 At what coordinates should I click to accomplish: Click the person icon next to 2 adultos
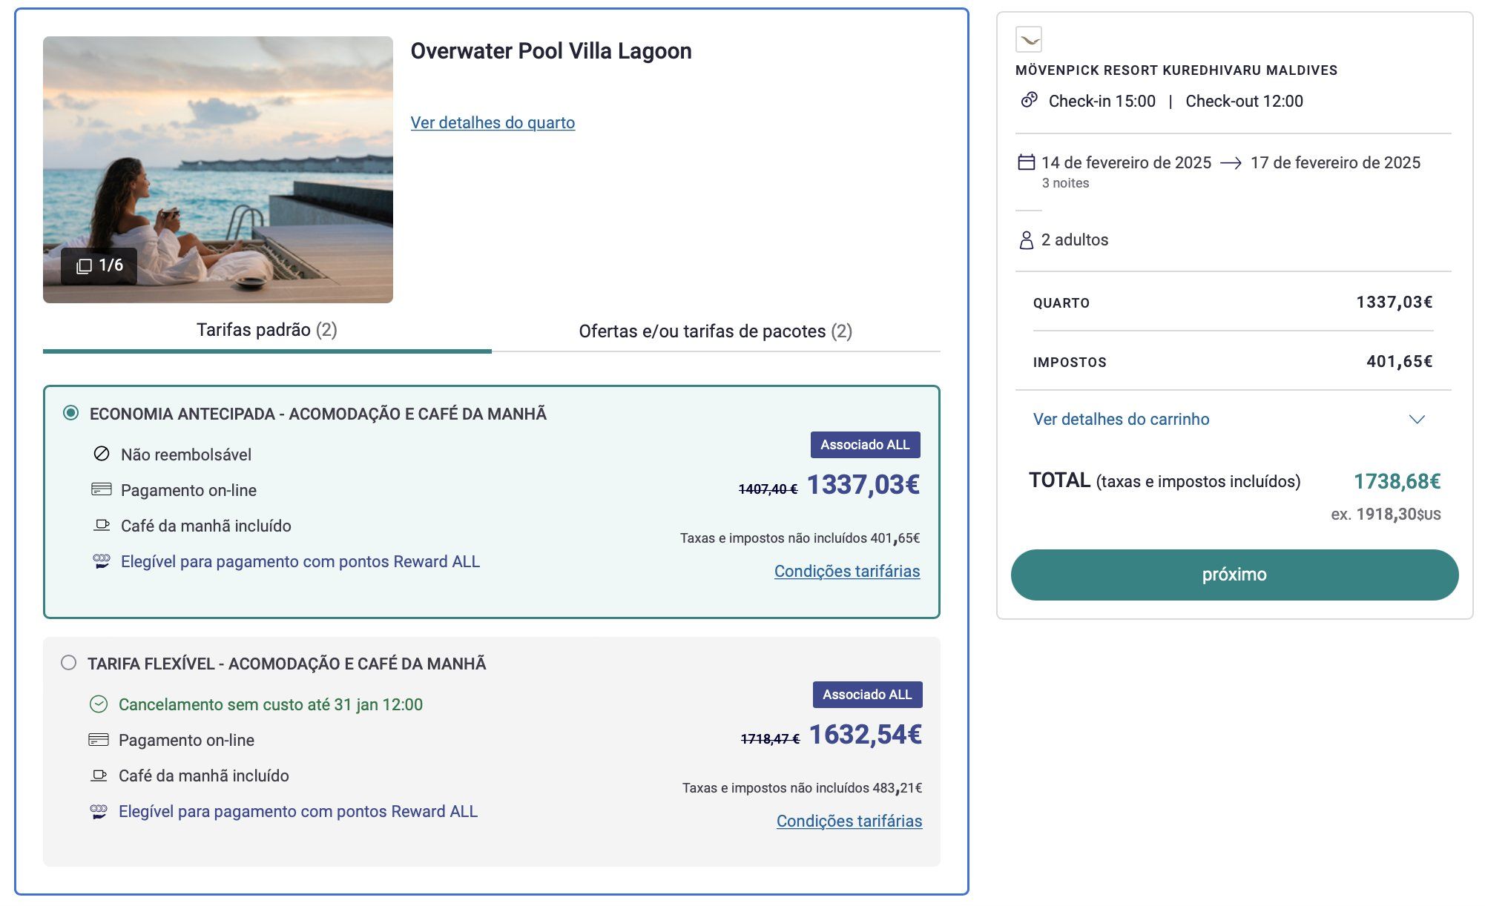[1027, 240]
